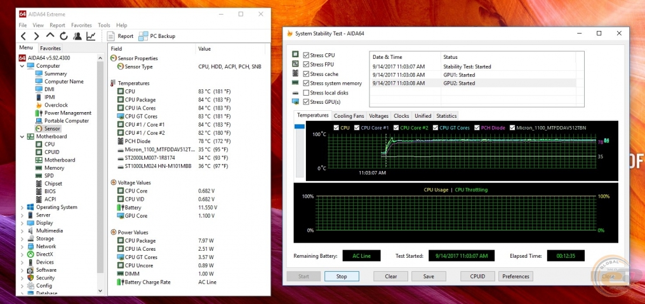This screenshot has height=304, width=645.
Task: Expand the Multimedia tree node
Action: (22, 231)
